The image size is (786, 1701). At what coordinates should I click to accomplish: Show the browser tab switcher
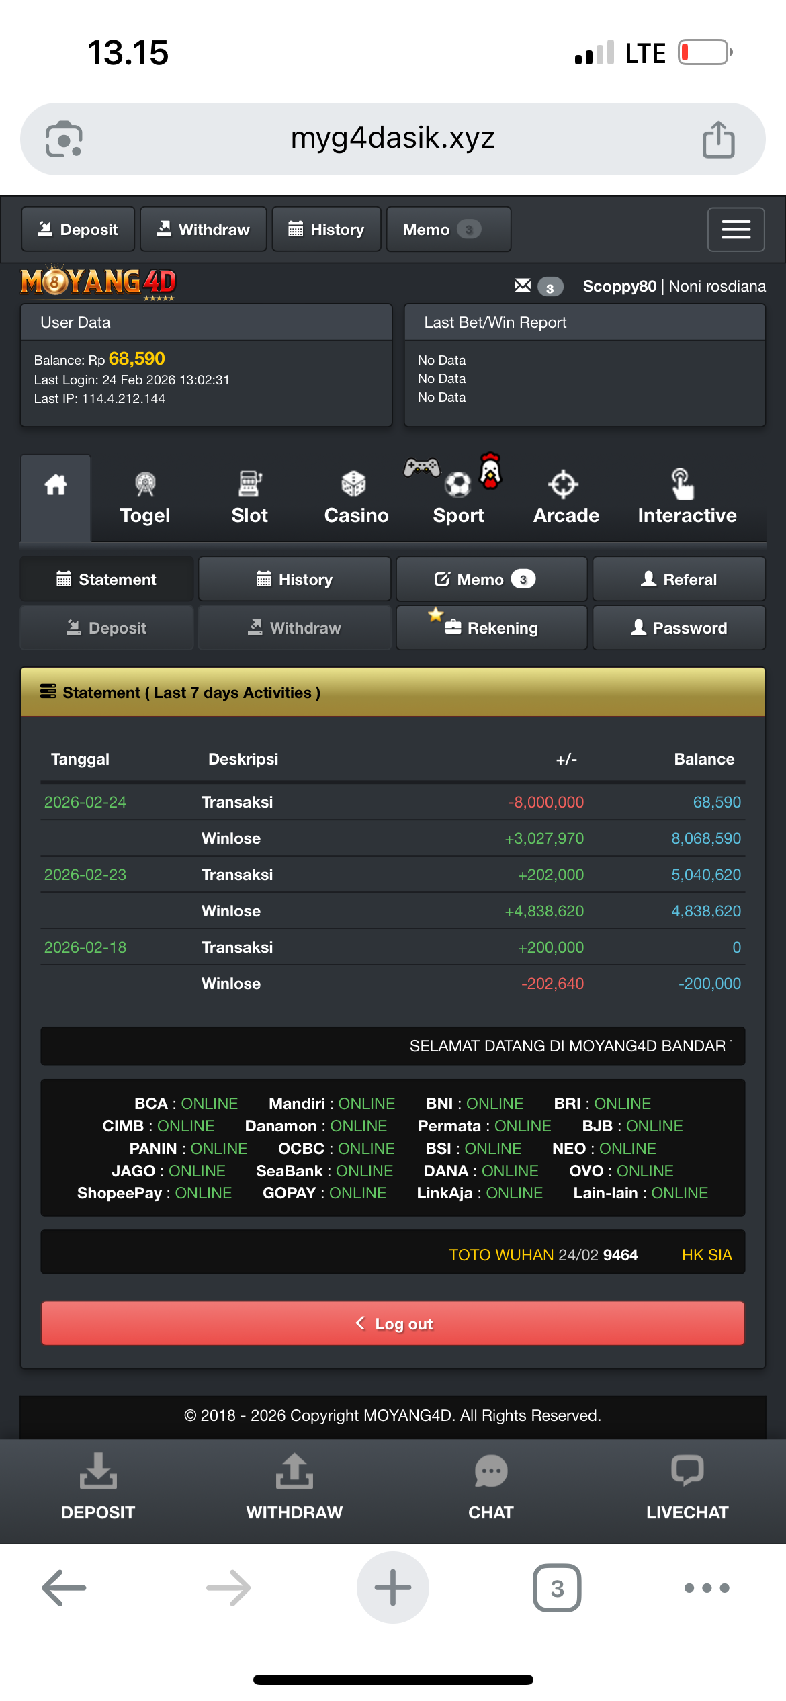click(x=557, y=1587)
